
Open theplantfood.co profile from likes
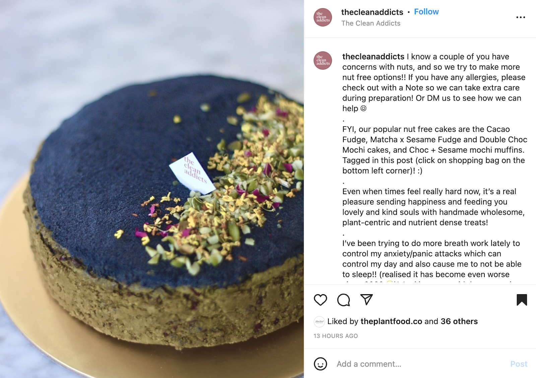(391, 321)
